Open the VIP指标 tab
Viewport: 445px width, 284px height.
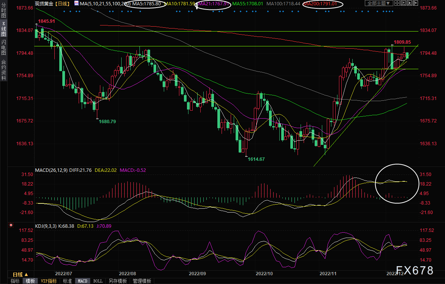pos(49,281)
